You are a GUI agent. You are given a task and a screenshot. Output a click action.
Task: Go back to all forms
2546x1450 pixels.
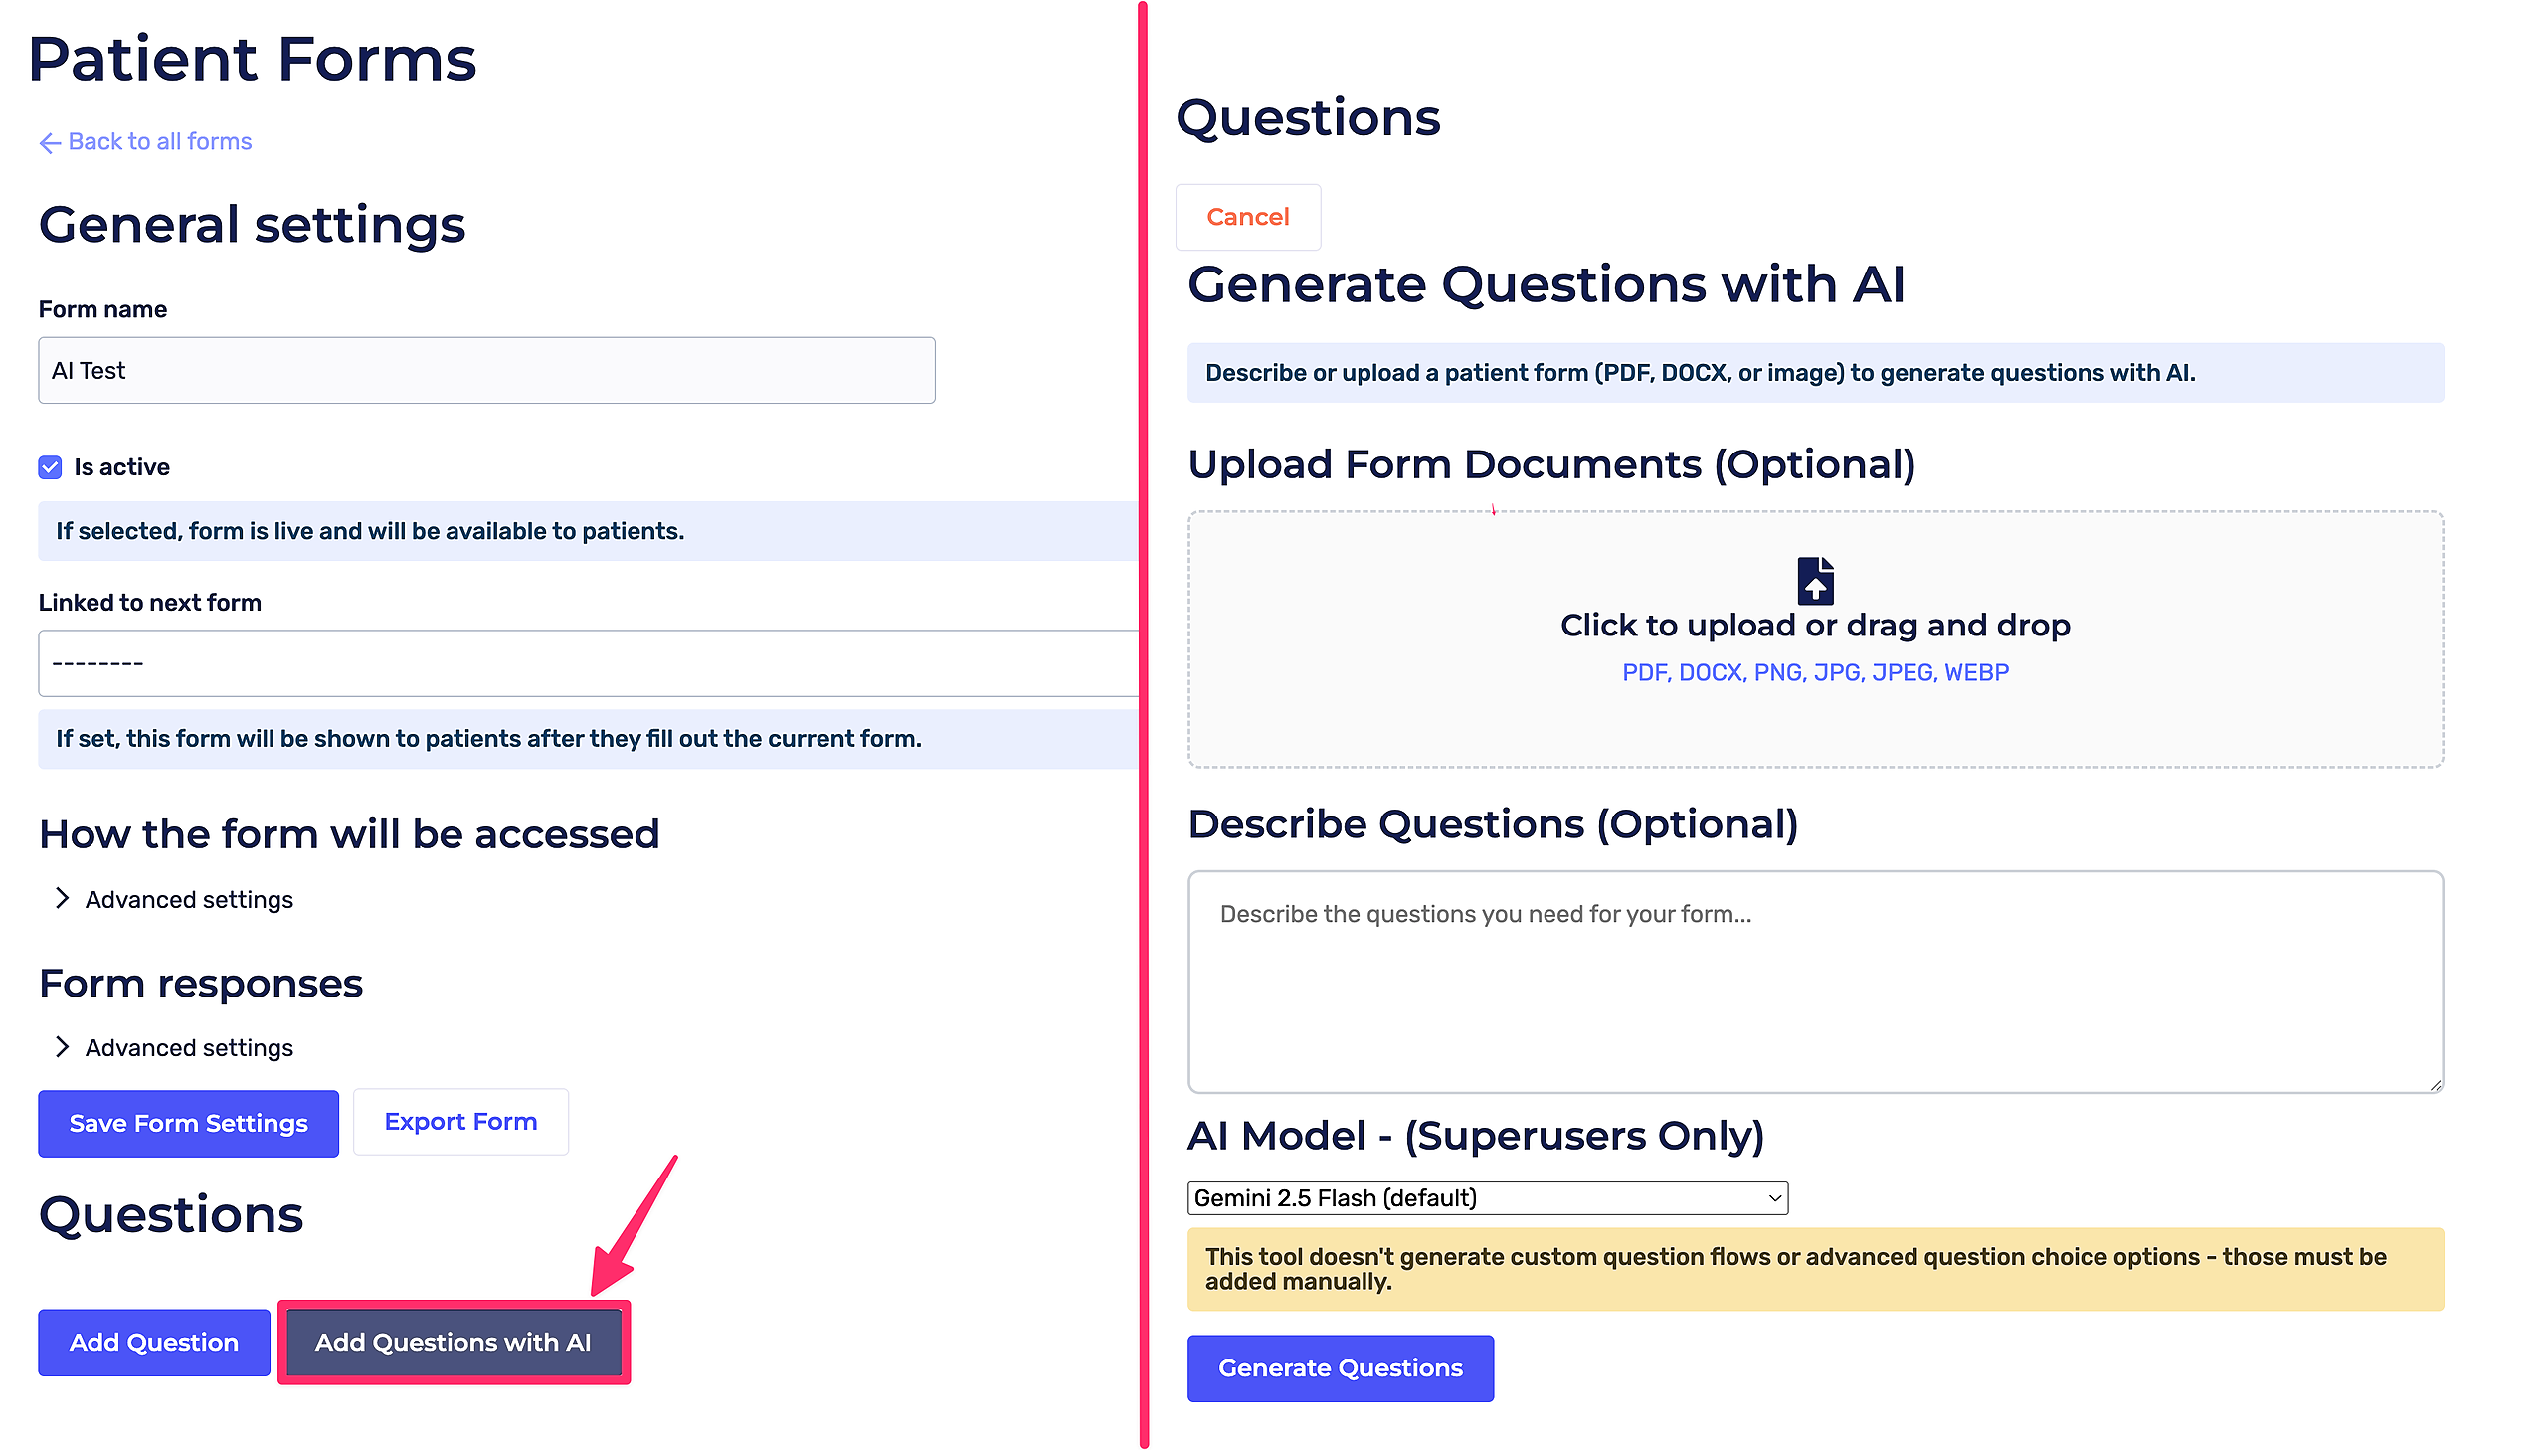click(159, 141)
